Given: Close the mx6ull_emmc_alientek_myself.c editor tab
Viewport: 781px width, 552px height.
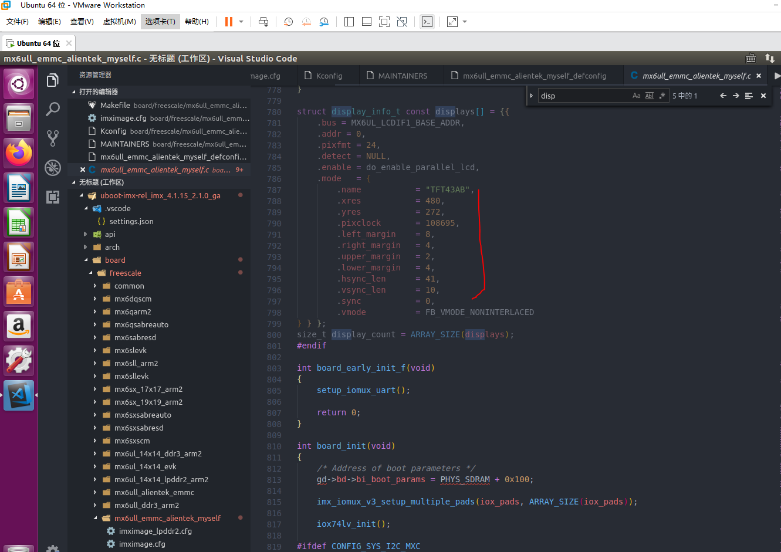Looking at the screenshot, I should coord(759,76).
